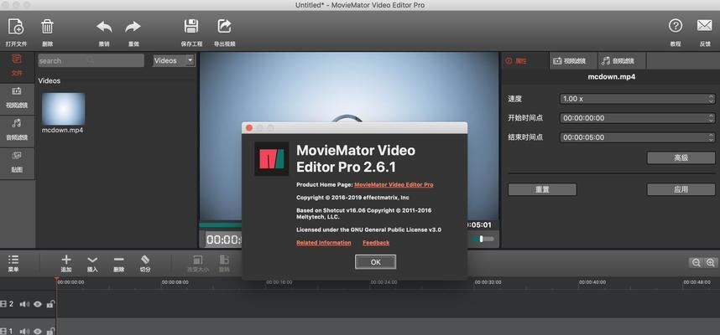Viewport: 720px width, 335px height.
Task: Click the MovieMator logo in About dialog
Action: tap(272, 159)
